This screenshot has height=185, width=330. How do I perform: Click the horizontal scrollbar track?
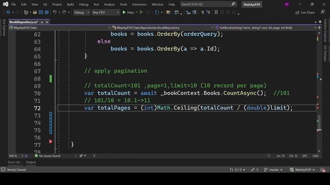181,156
